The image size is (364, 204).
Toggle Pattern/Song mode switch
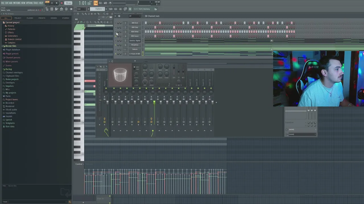[x=47, y=3]
